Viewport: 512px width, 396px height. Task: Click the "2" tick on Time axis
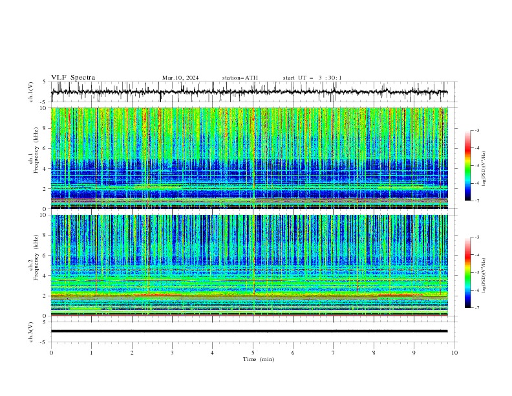[132, 353]
